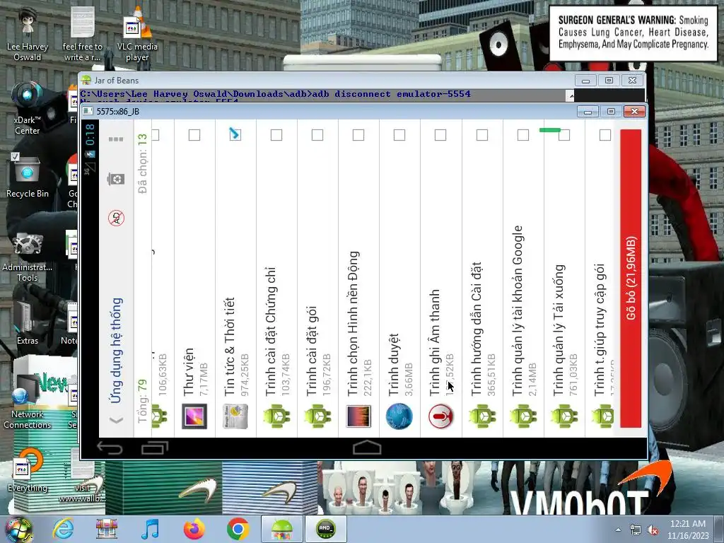Tick checkbox for Trình hướng dẫn Cài đặt
Screen dimensions: 724x543
(482, 135)
